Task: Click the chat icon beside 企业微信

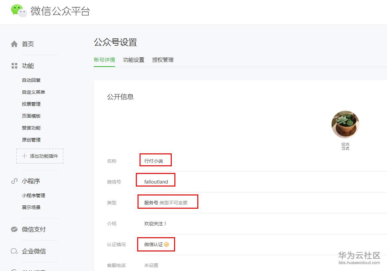Action: [x=14, y=251]
